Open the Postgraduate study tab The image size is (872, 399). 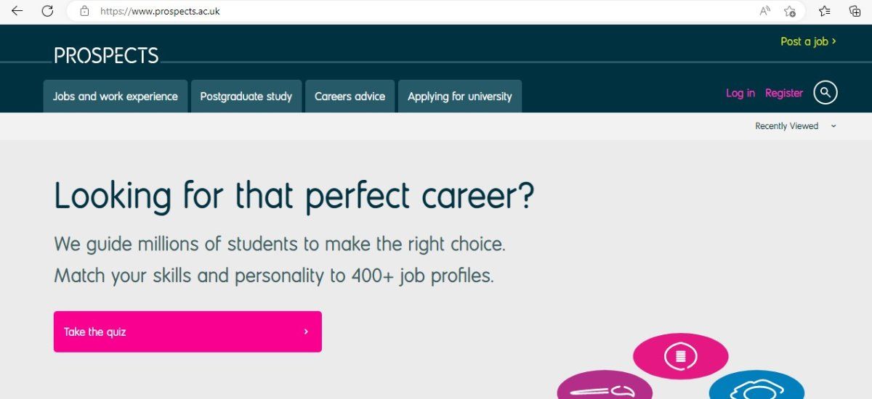coord(246,96)
